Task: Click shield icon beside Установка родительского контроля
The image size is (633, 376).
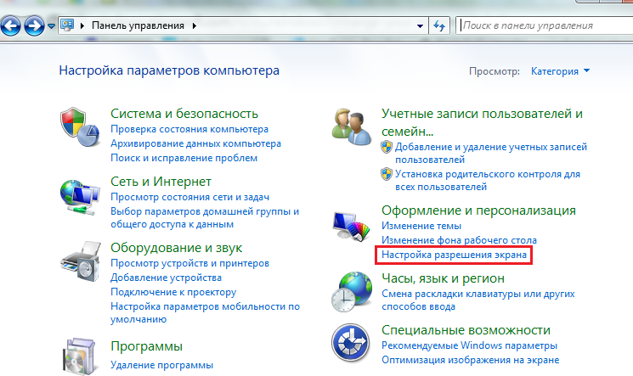Action: (387, 174)
